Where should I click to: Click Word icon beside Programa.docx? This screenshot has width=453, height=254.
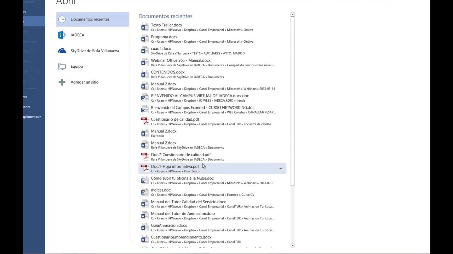coord(144,39)
